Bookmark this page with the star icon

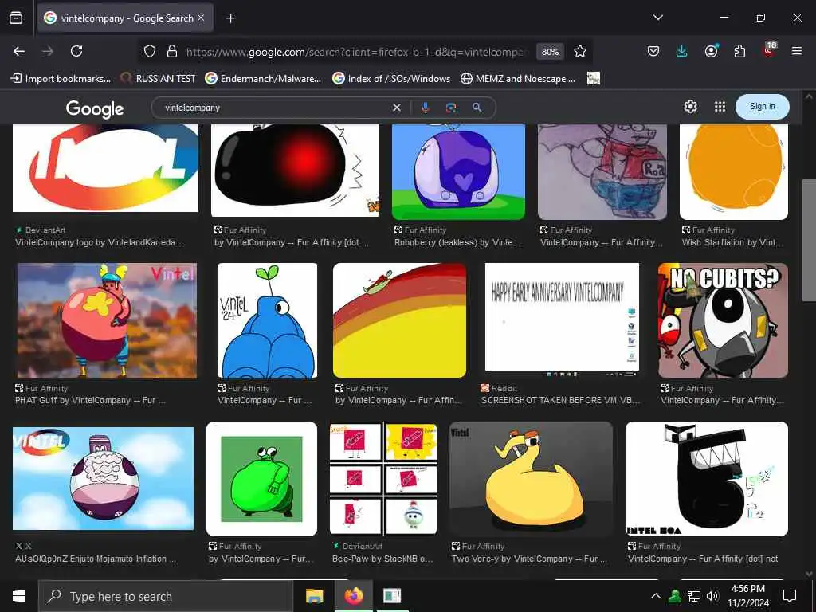pyautogui.click(x=580, y=51)
